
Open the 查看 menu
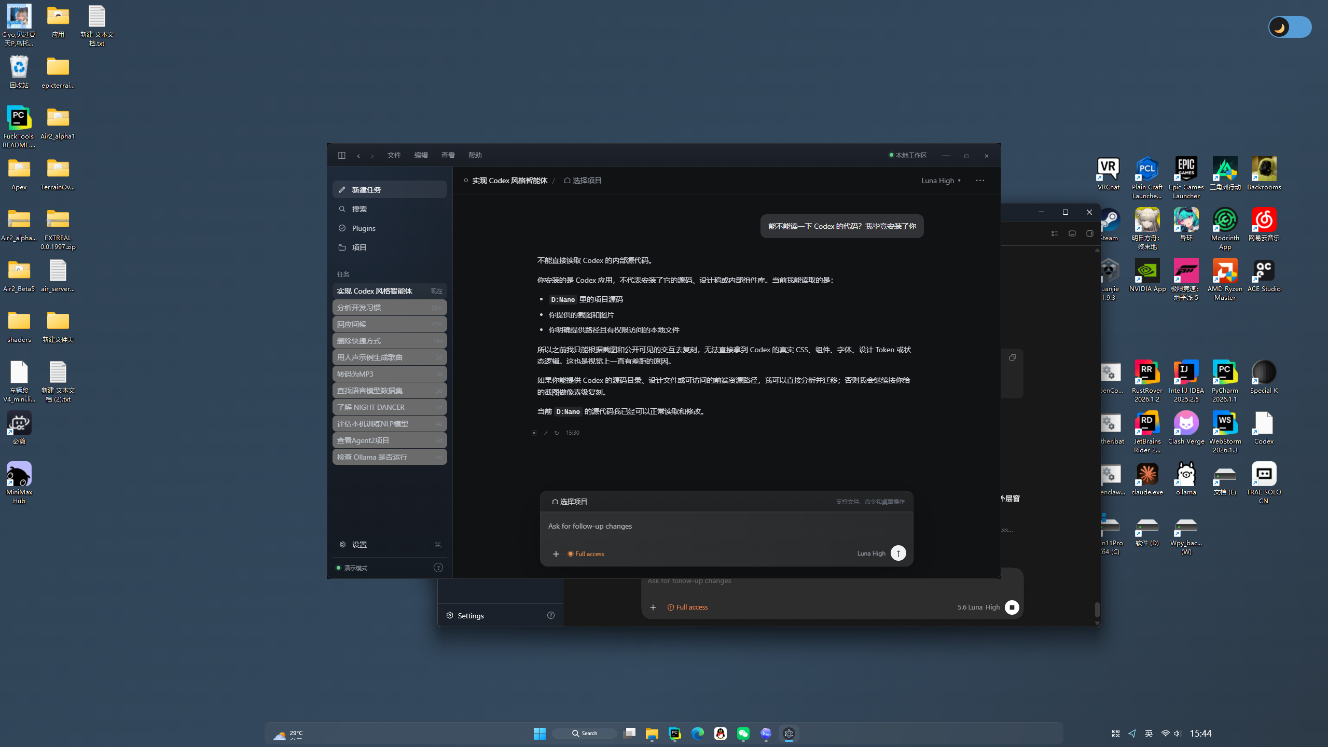coord(448,155)
